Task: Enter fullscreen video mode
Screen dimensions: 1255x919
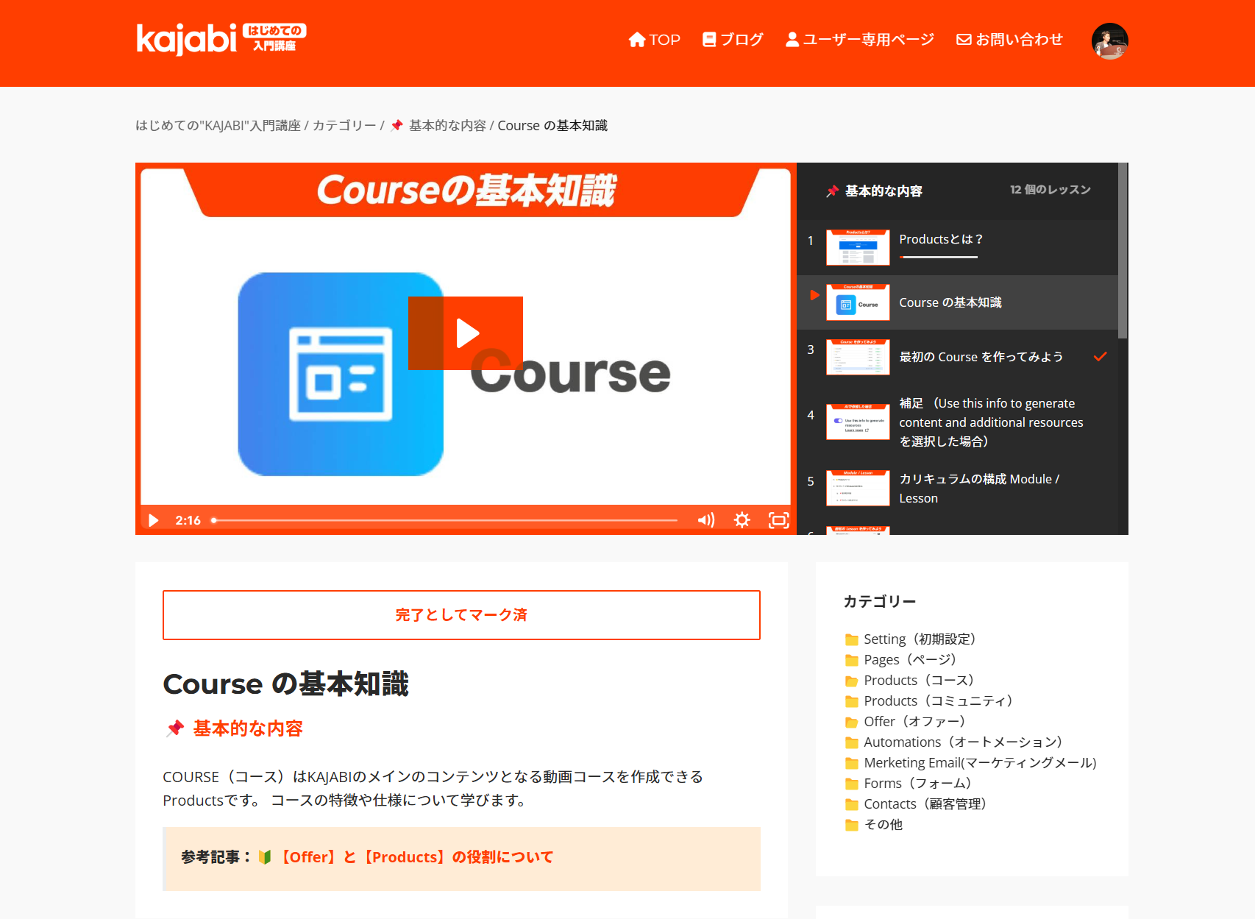Action: 779,520
